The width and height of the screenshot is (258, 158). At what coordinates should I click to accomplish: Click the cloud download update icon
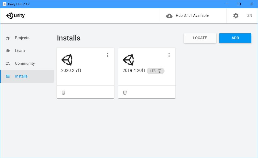169,16
